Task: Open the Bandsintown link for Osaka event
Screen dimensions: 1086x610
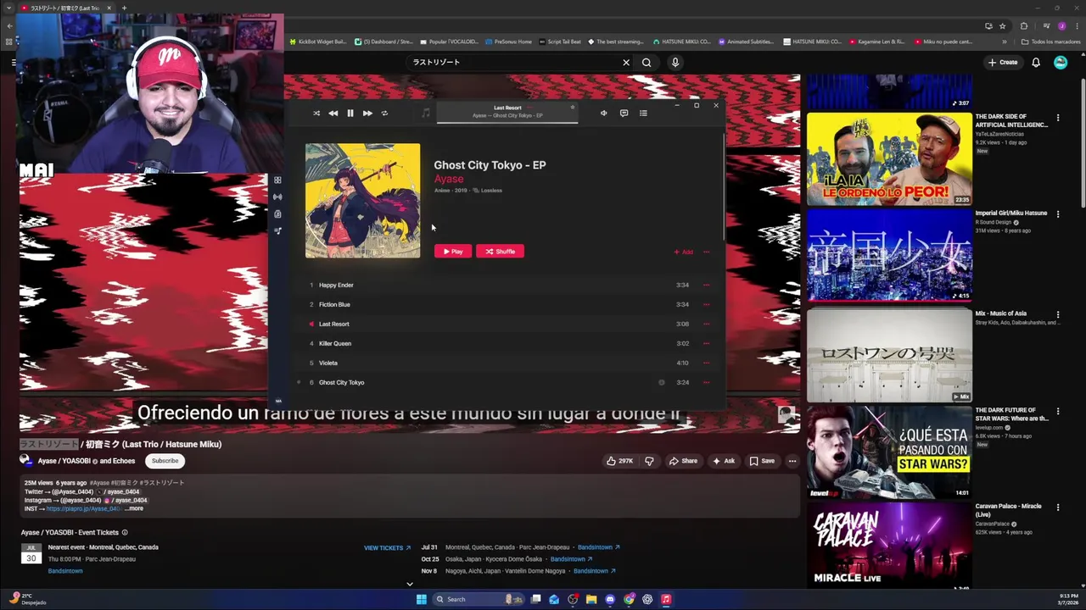Action: pos(571,559)
